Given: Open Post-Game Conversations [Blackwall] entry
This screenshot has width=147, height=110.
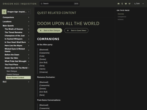Looking at the screenshot, I should point(44,105).
